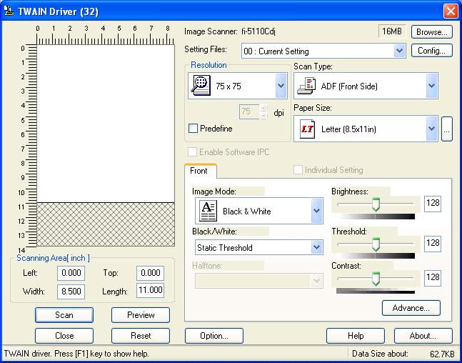Click the custom paper size ... button
Screen dimensions: 462x363
447,129
